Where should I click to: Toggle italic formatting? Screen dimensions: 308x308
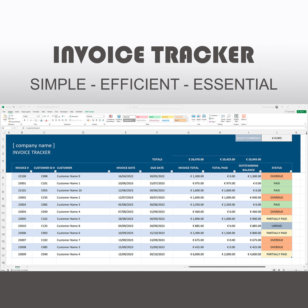tap(27, 120)
